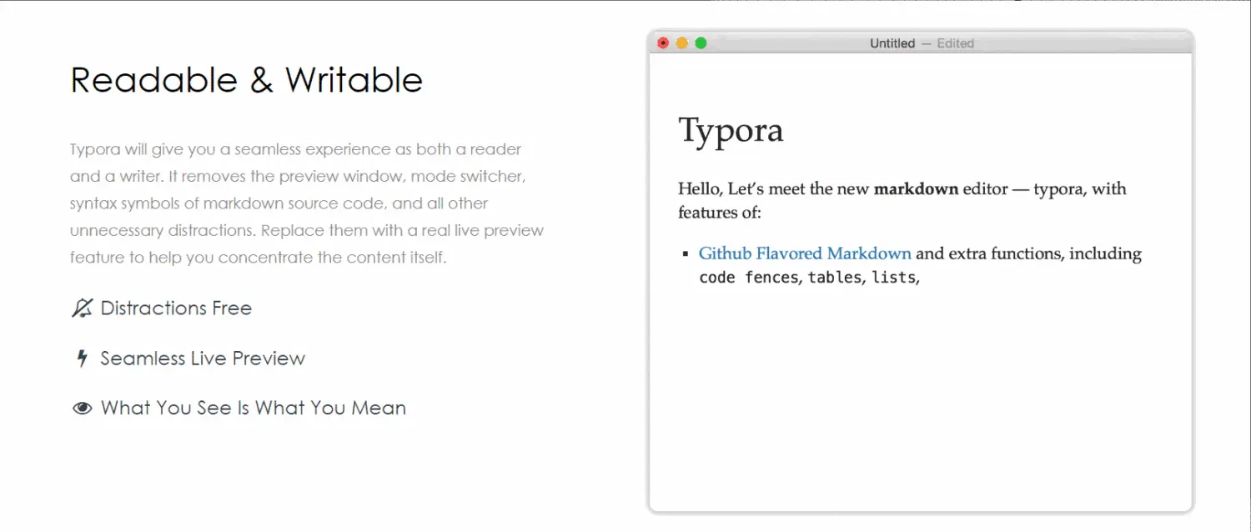Click the code fences inline code text
The width and height of the screenshot is (1251, 532).
tap(750, 277)
